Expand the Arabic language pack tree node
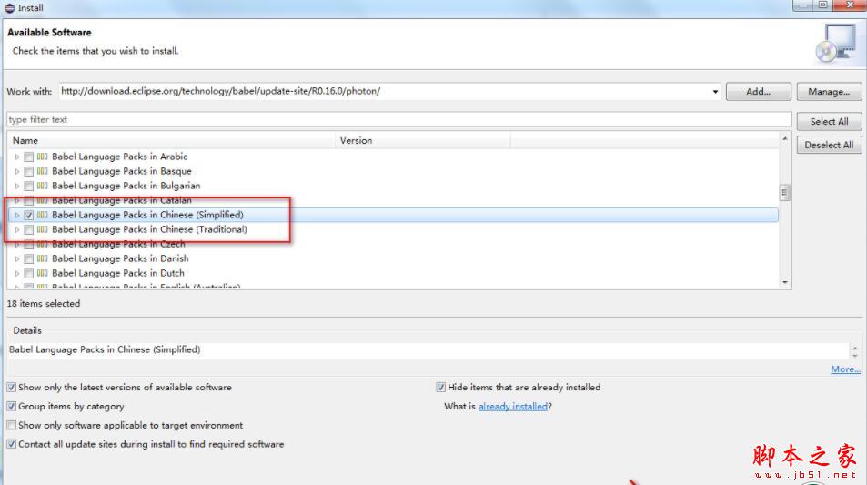Viewport: 867px width, 485px height. click(x=17, y=157)
